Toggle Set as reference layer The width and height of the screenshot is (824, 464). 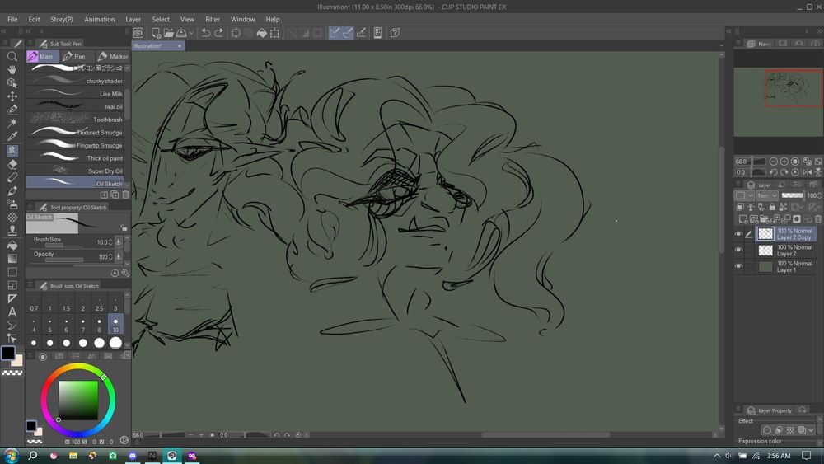click(751, 207)
